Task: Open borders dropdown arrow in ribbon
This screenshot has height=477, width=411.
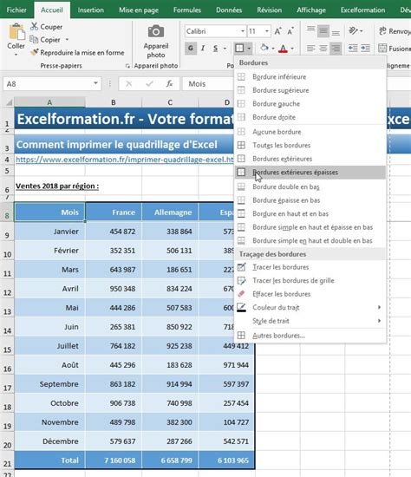Action: 249,48
